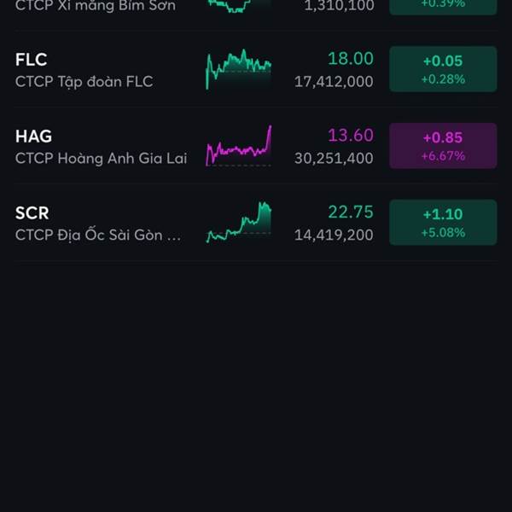Click FLC price 18.00
Image resolution: width=512 pixels, height=512 pixels.
point(351,59)
